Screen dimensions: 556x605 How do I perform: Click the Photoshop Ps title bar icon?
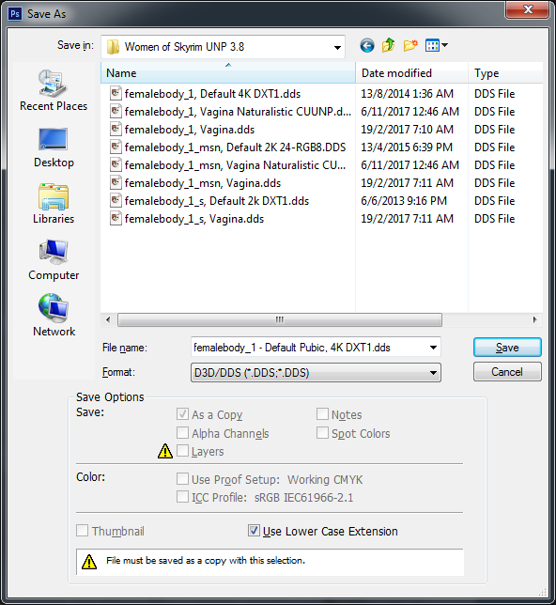tap(15, 14)
